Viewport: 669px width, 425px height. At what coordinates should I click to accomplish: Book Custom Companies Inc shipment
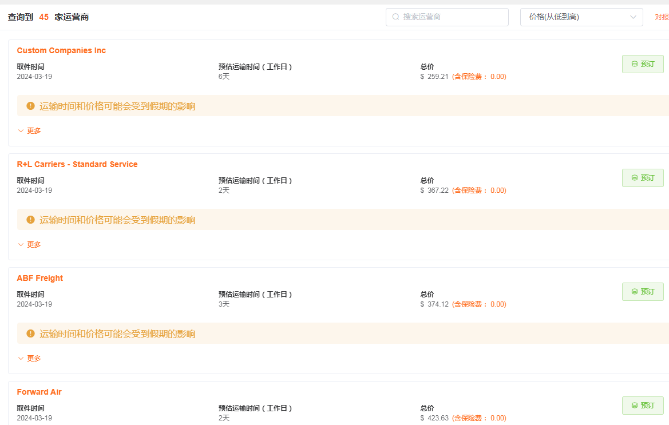(x=642, y=64)
